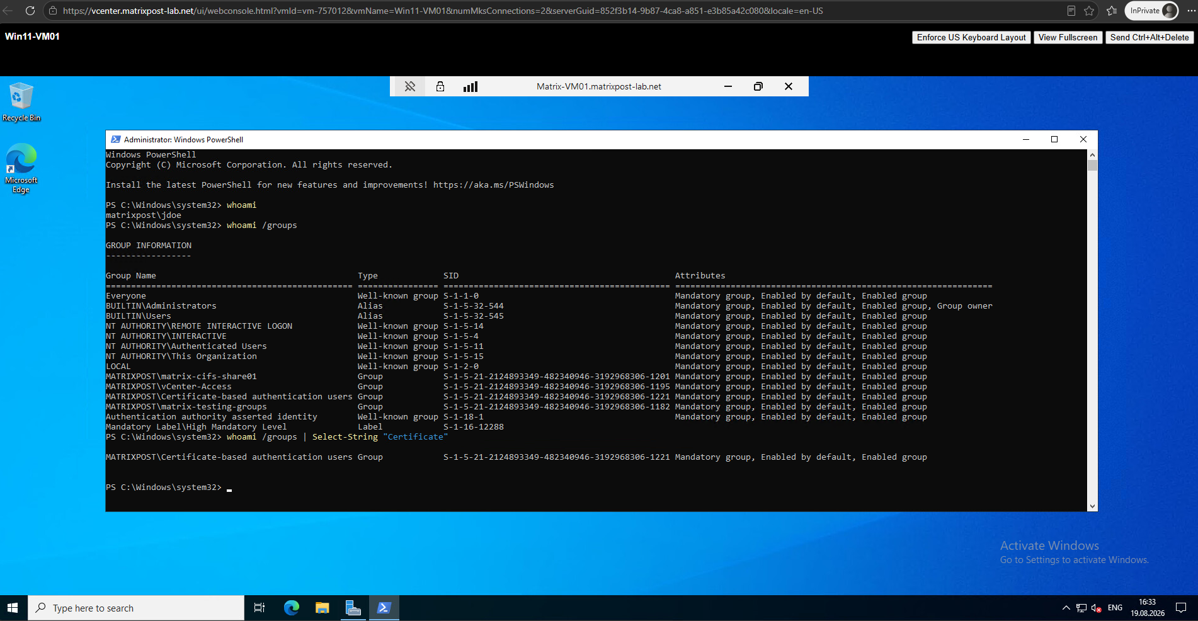Click S-1-5-32-544 SID value

click(474, 306)
